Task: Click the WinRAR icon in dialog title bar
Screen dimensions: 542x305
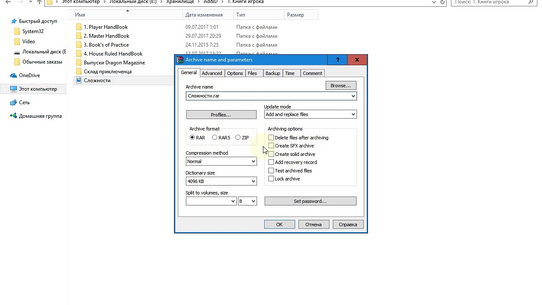Action: (180, 60)
